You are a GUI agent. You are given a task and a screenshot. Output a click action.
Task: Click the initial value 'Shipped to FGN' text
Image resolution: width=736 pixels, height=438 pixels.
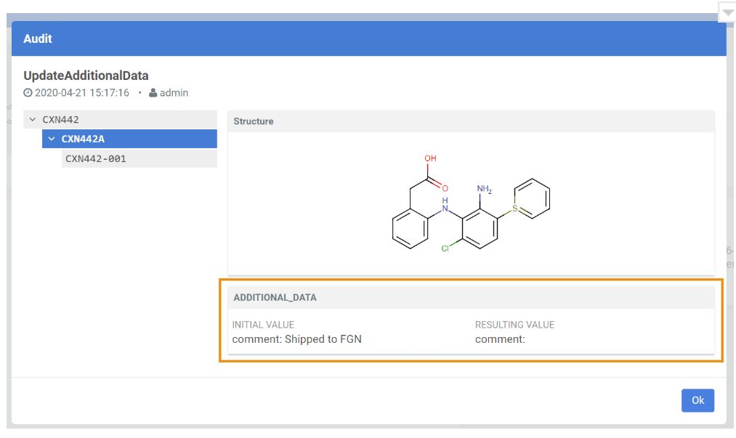[x=323, y=339]
